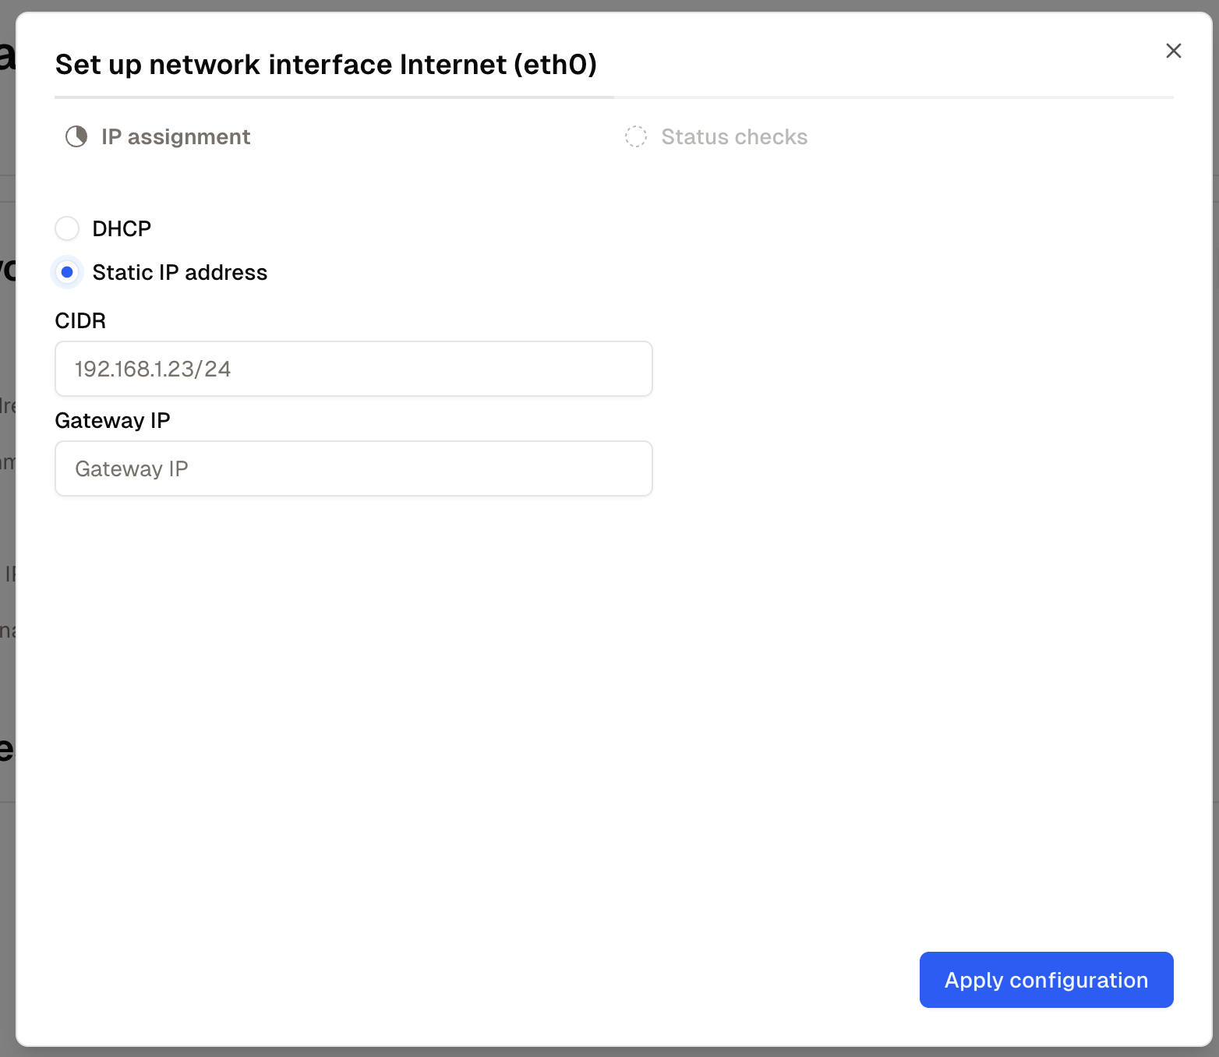Click the CIDR field label
This screenshot has width=1219, height=1057.
point(80,320)
